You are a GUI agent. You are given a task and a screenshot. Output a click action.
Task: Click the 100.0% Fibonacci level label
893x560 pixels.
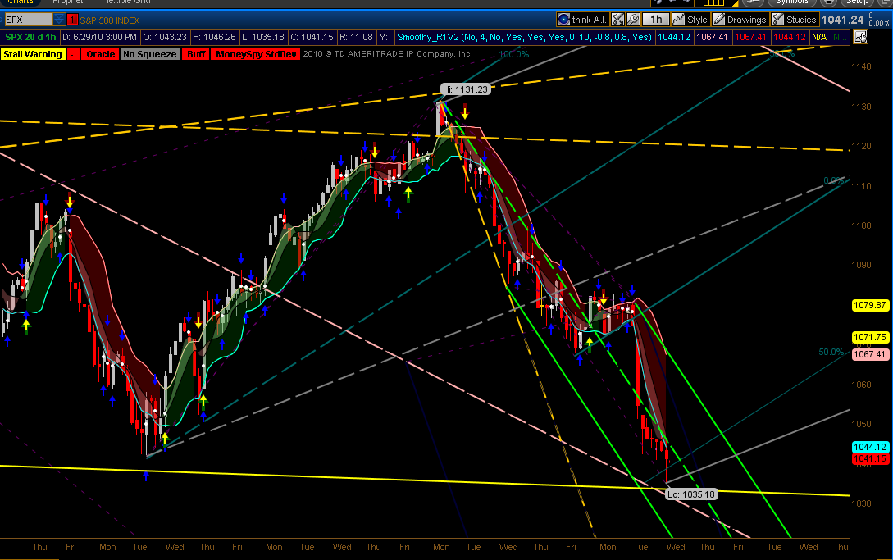pos(513,55)
